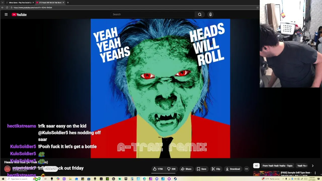Download the video
322x181 pixels.
(x=233, y=169)
